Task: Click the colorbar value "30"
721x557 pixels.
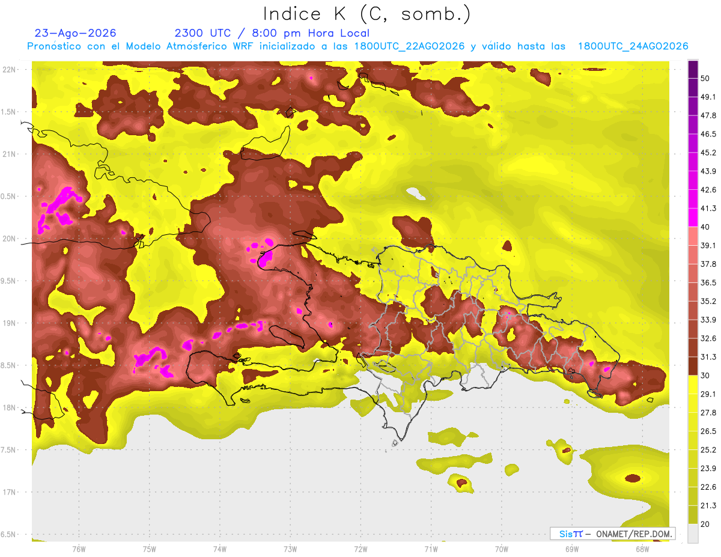Action: pyautogui.click(x=705, y=376)
